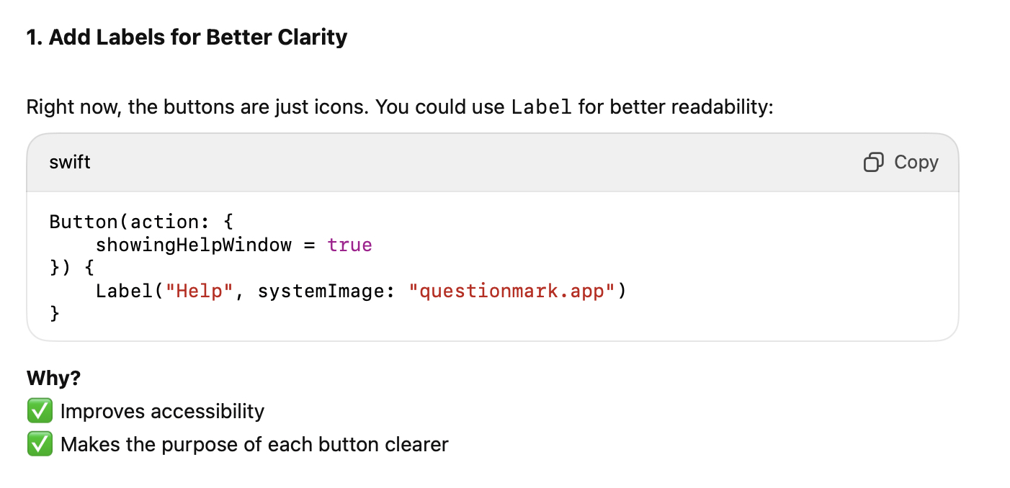
Task: Click the overlapping-squares copy glyph
Action: [872, 162]
